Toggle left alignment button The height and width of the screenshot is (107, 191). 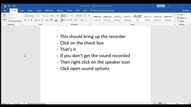pos(62,20)
